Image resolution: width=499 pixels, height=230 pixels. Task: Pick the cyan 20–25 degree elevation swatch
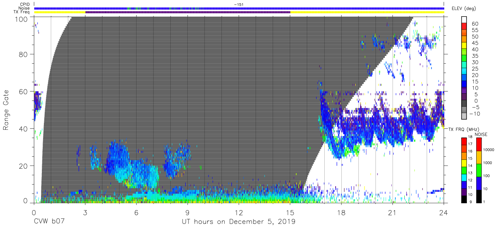point(464,72)
